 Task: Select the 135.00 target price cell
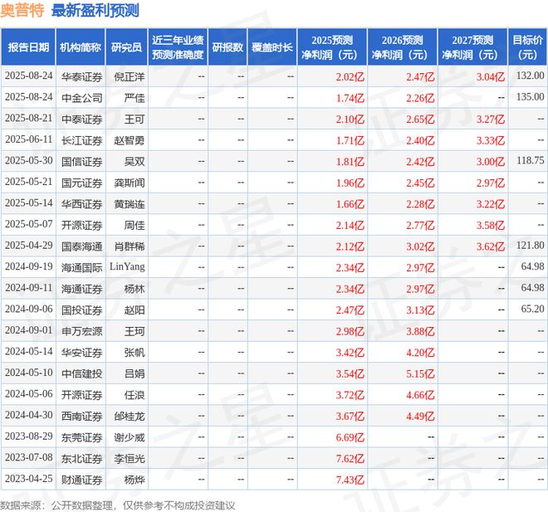530,97
